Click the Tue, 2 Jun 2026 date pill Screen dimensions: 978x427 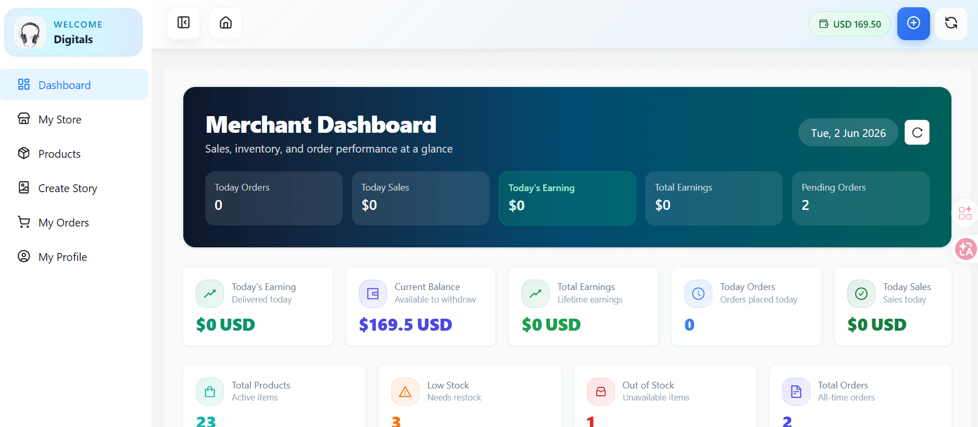click(x=848, y=133)
